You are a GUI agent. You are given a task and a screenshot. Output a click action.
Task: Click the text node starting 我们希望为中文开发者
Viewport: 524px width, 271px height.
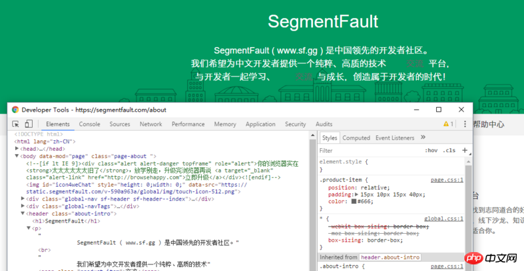coord(143,264)
